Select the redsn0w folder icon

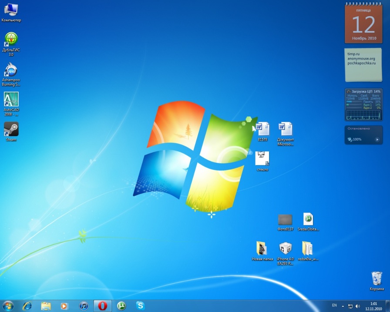308,251
